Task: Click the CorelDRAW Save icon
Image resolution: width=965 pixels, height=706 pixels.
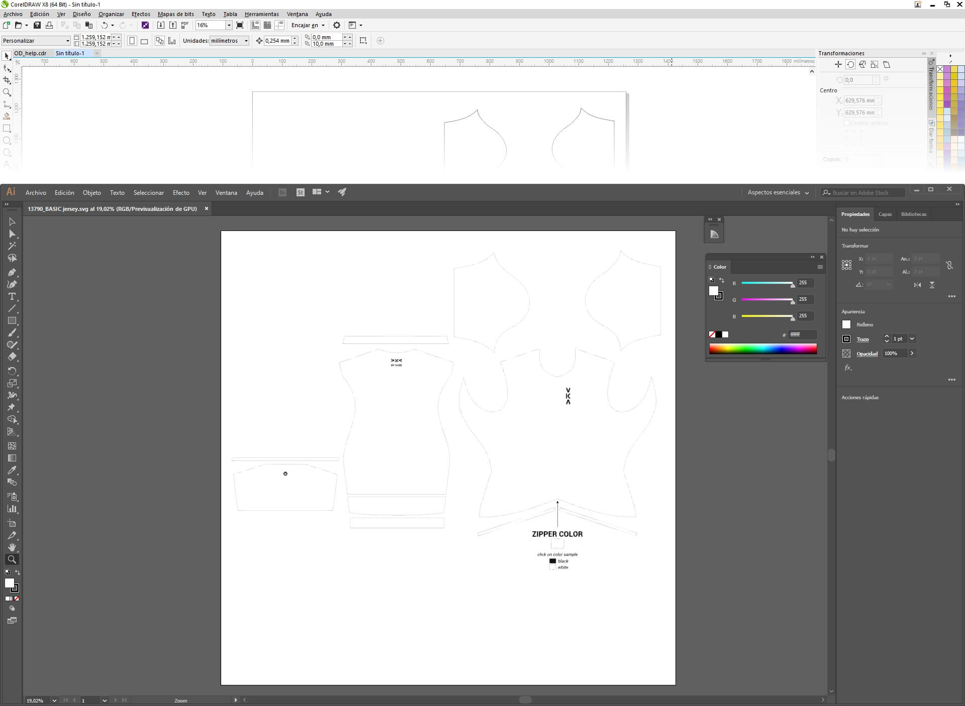Action: pyautogui.click(x=37, y=25)
